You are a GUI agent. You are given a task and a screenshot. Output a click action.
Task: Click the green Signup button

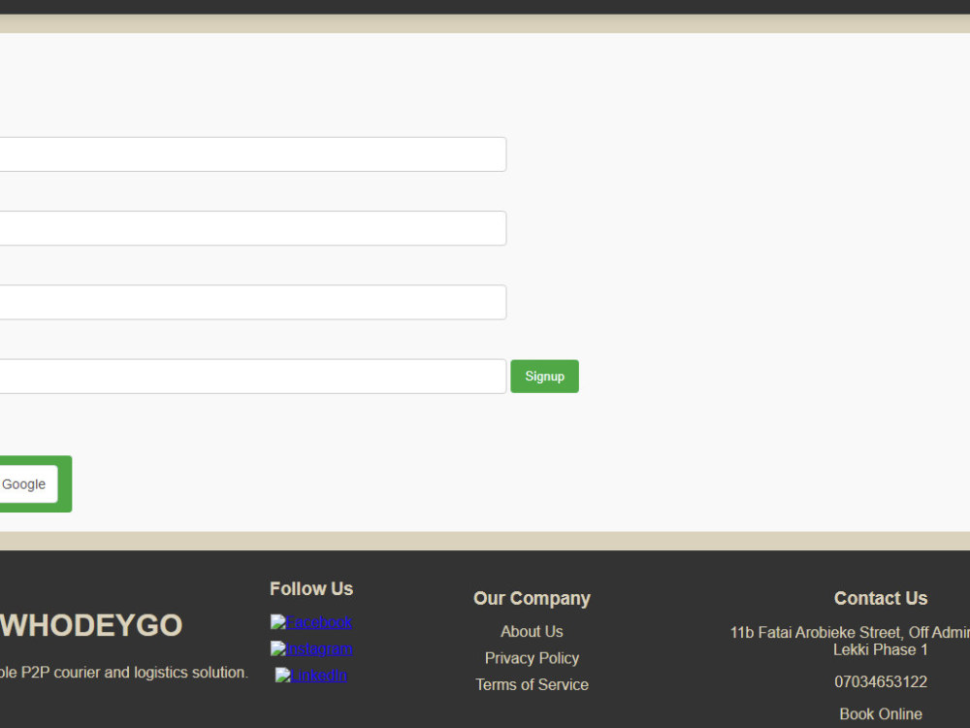[544, 377]
